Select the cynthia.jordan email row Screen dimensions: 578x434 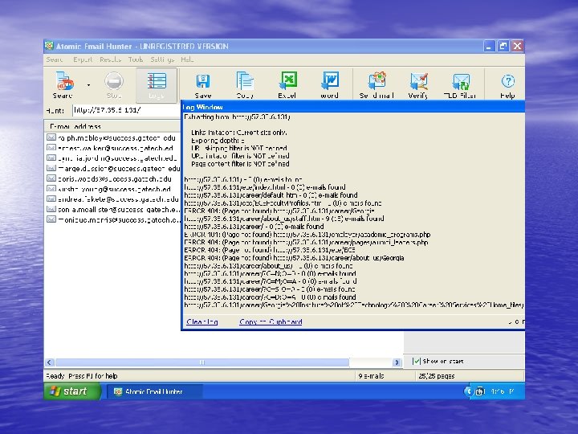point(112,158)
